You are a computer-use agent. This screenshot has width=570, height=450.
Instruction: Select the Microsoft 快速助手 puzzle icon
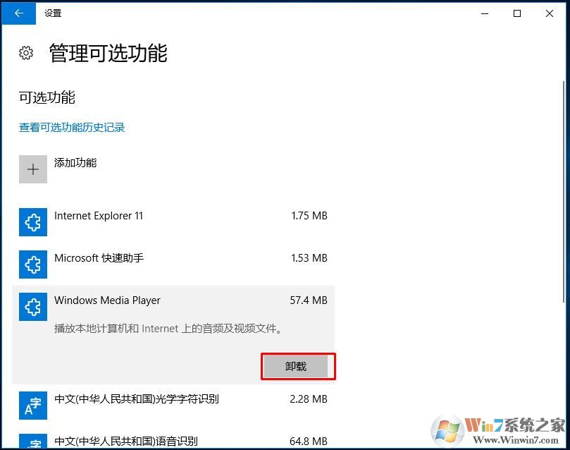click(x=33, y=265)
